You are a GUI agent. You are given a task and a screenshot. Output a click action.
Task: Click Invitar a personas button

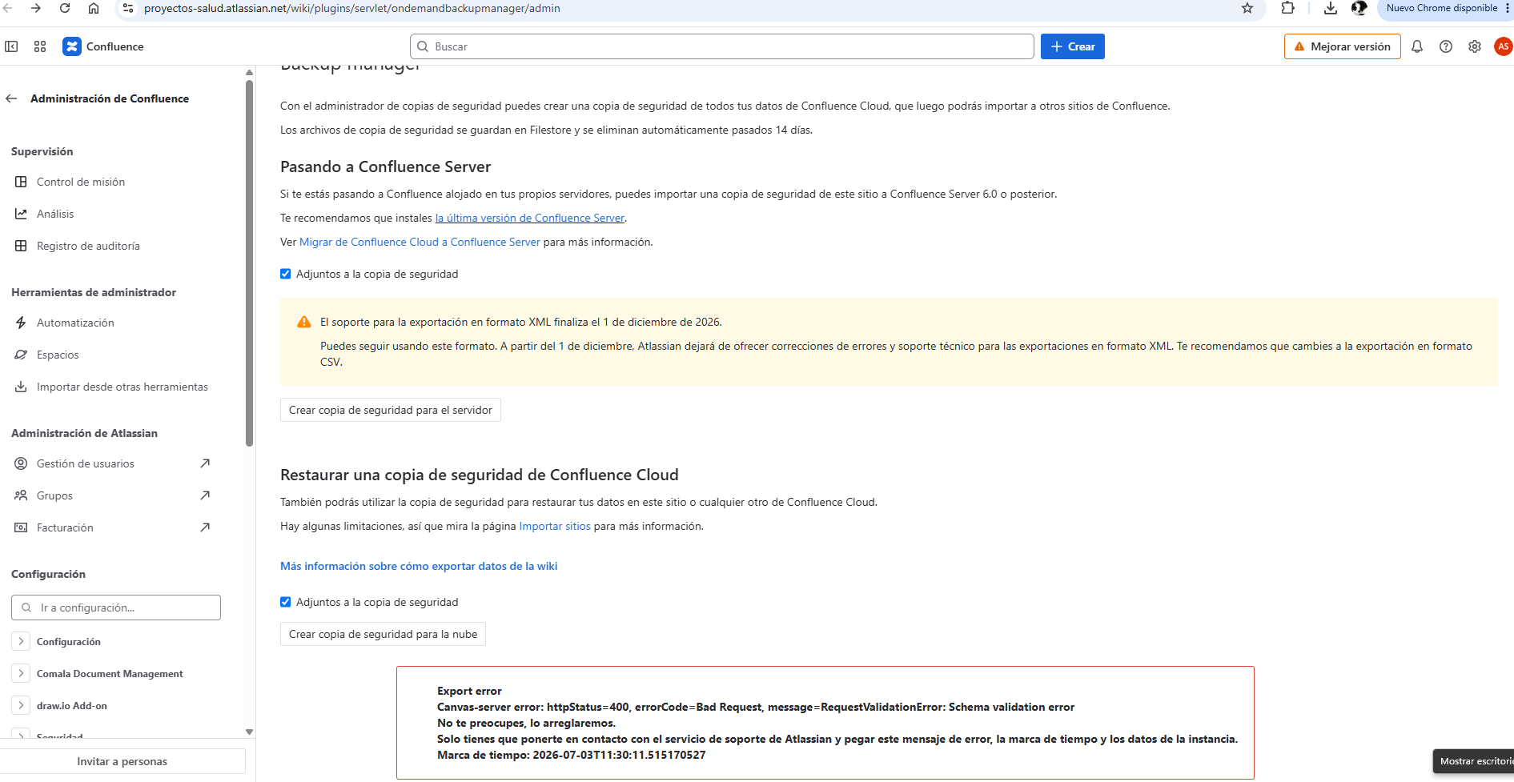click(122, 761)
